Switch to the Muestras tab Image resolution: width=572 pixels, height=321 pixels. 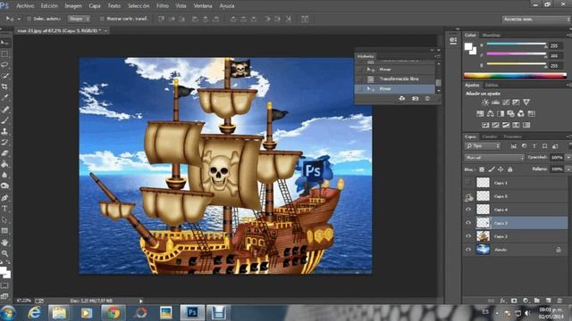pyautogui.click(x=491, y=36)
